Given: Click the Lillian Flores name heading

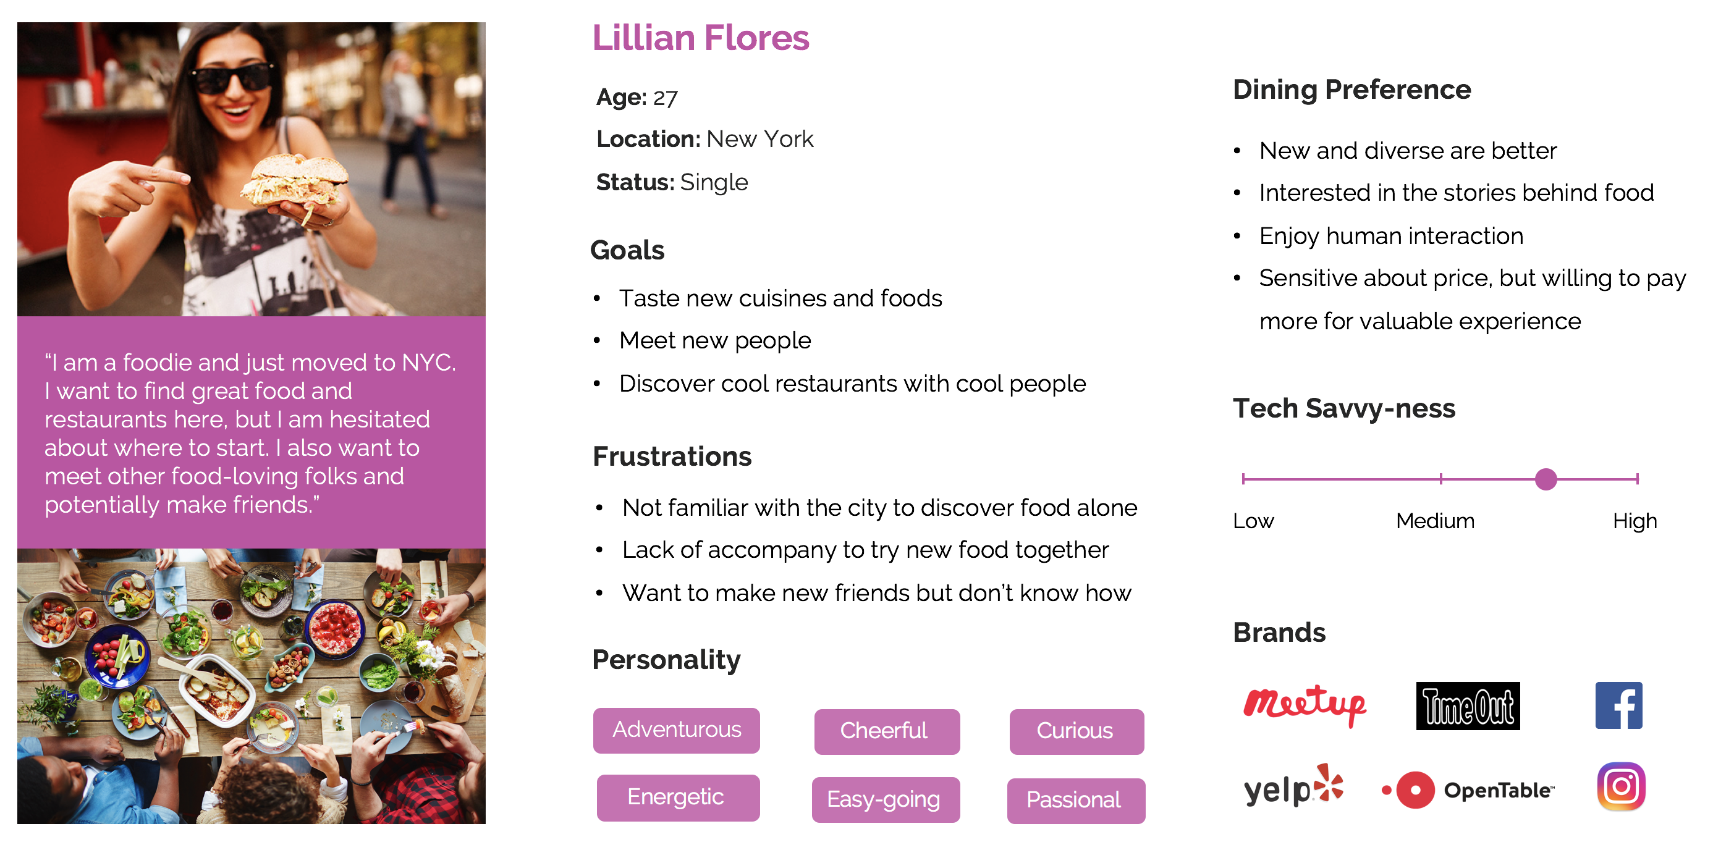Looking at the screenshot, I should point(701,38).
